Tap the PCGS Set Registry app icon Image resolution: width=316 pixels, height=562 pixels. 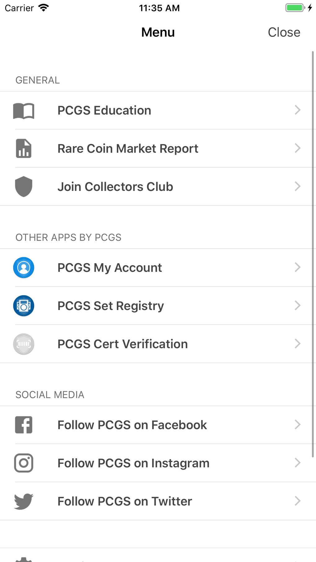(x=24, y=306)
